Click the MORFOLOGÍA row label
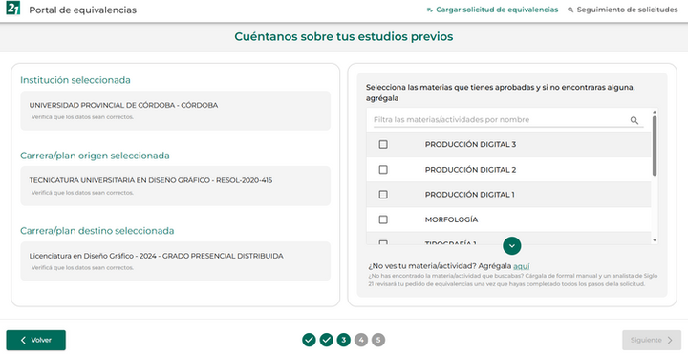Screen dimensions: 688x354 click(x=451, y=219)
